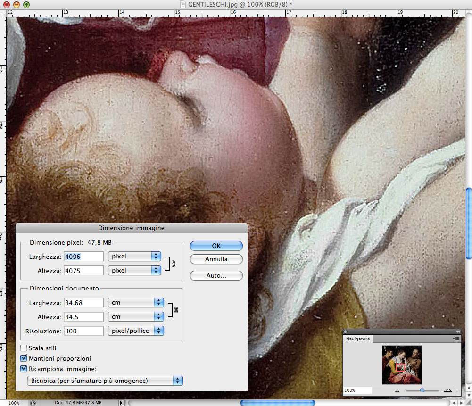Close the Navigatore panel using its round button

346,331
